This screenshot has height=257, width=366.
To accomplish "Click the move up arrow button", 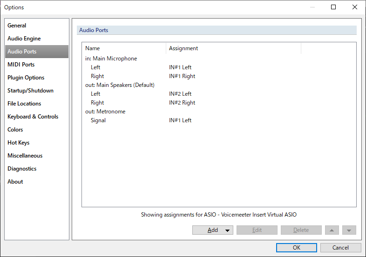I will (332, 230).
